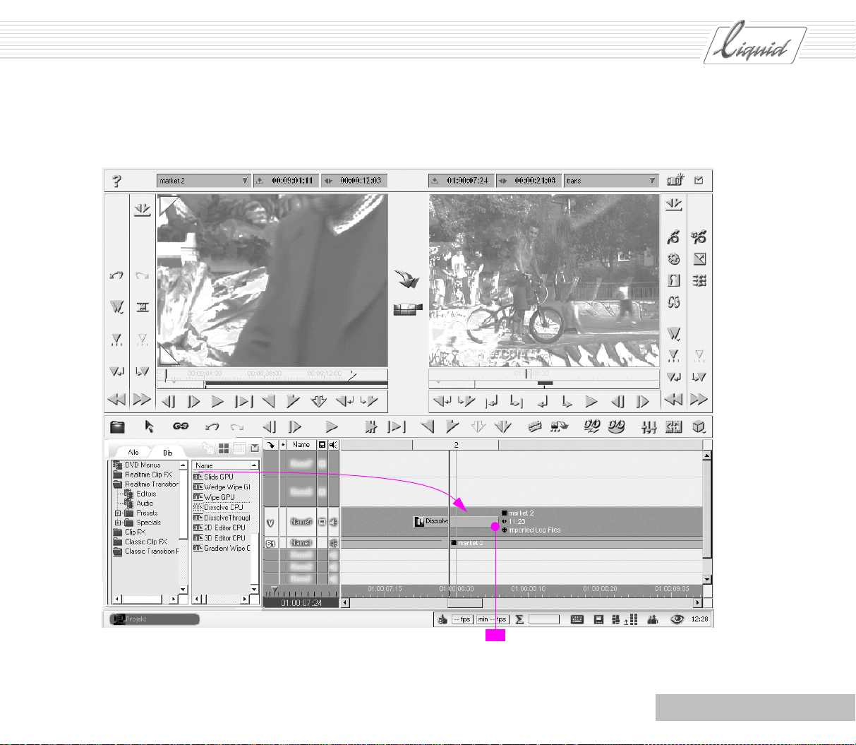The image size is (856, 745).
Task: Click mark-in button under source viewer
Action: pyautogui.click(x=268, y=401)
